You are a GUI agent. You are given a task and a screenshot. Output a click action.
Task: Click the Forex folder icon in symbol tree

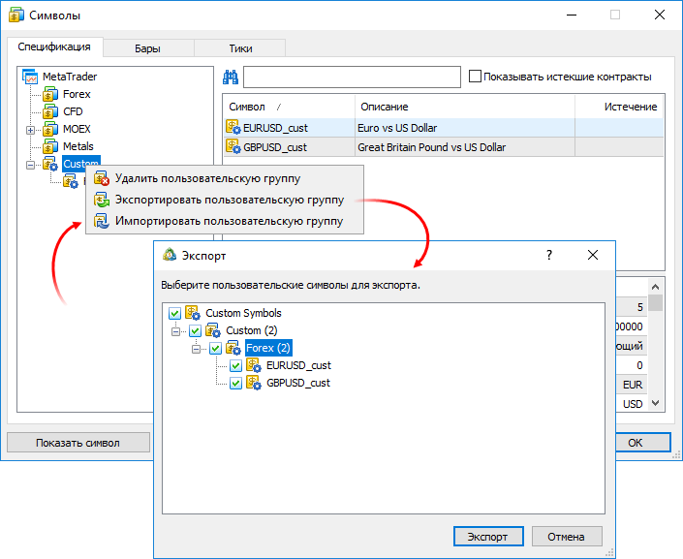click(51, 95)
